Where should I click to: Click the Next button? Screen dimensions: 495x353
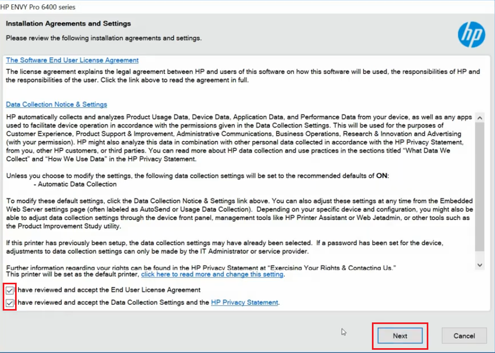coord(400,336)
